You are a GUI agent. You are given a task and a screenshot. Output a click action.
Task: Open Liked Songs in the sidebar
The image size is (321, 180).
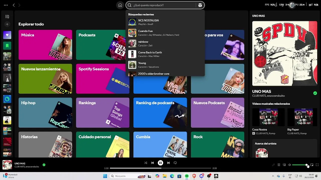(7, 35)
